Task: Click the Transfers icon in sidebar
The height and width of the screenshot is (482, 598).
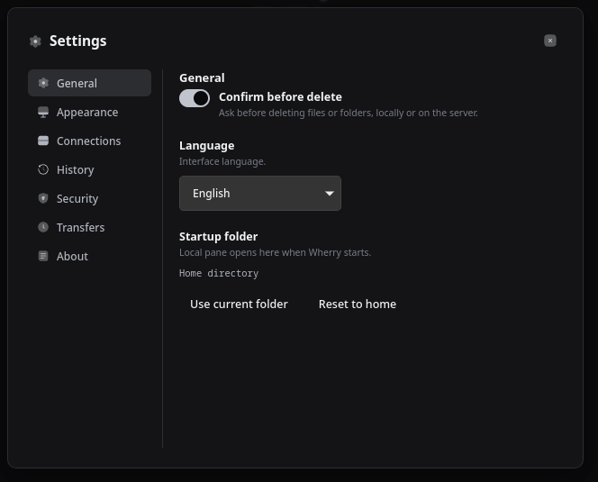Action: coord(43,227)
